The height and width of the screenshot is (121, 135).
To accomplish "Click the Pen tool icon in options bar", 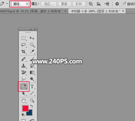I will tap(2, 4).
